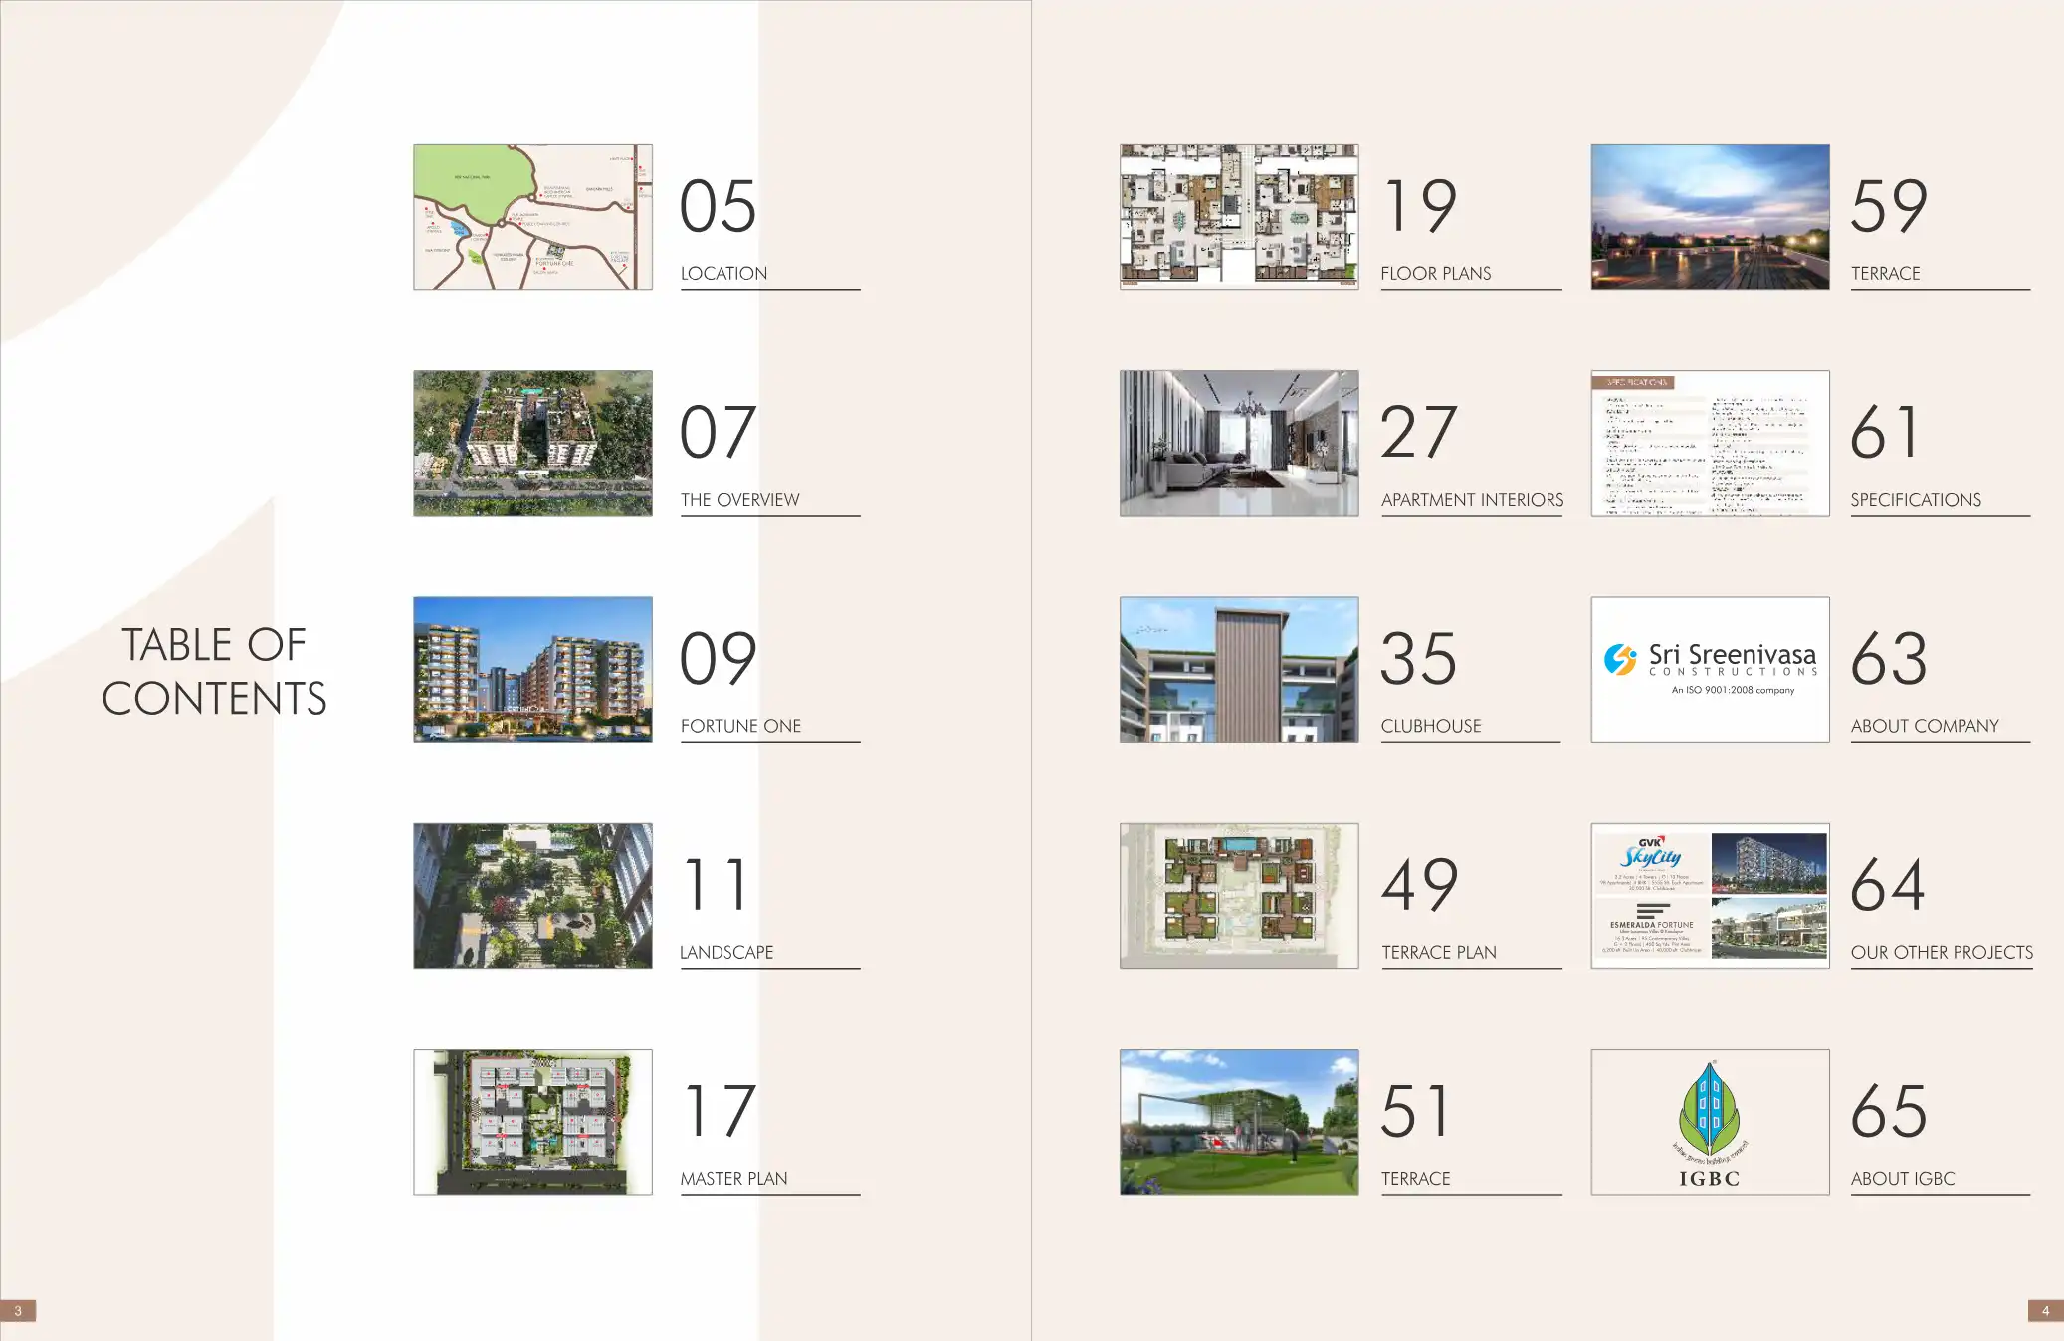The image size is (2064, 1341).
Task: Select the Fortune One building thumbnail
Action: (532, 669)
